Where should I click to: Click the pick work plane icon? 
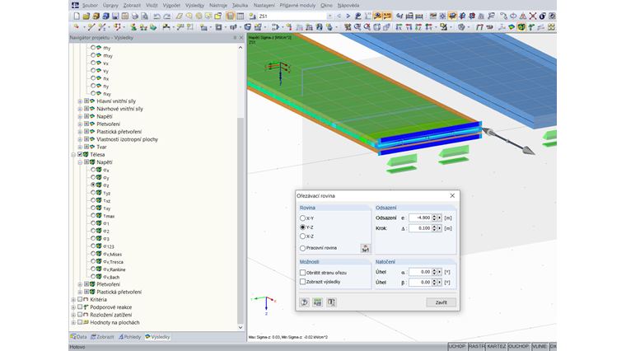pos(364,247)
